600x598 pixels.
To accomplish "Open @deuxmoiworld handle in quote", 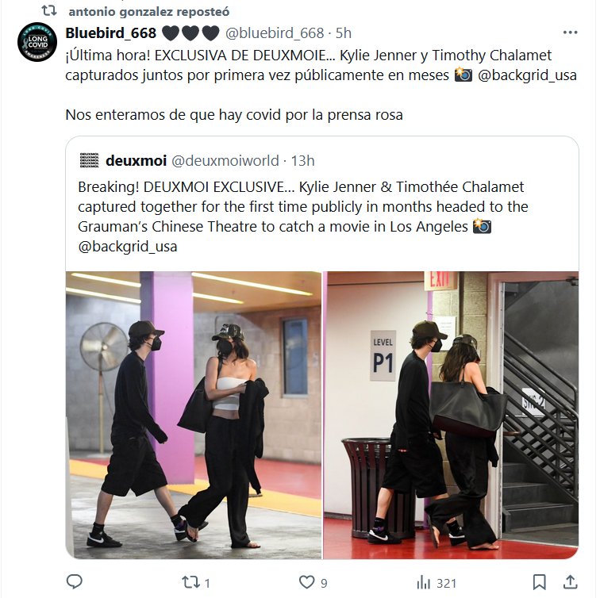I will [225, 160].
